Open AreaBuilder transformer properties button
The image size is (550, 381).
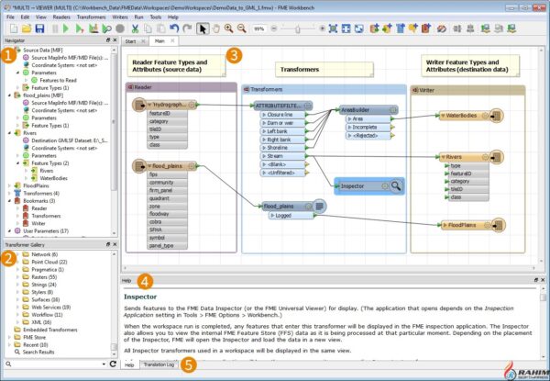393,110
